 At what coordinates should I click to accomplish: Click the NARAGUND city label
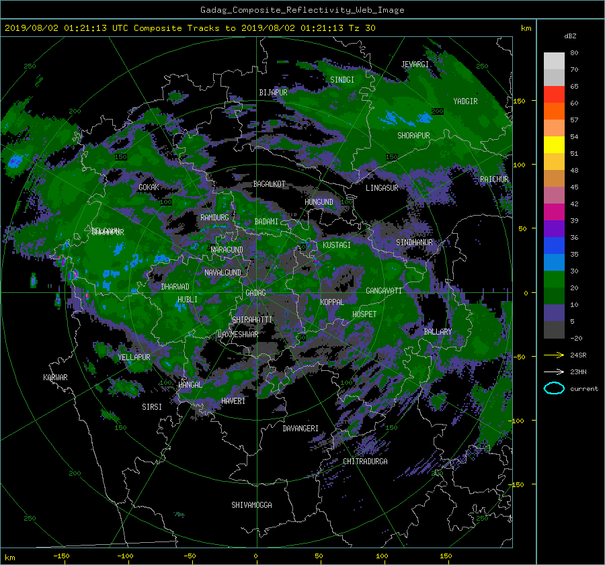pos(227,249)
